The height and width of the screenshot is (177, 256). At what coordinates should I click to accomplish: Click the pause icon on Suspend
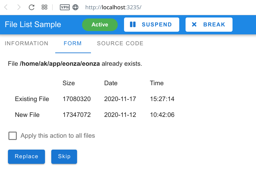point(133,24)
